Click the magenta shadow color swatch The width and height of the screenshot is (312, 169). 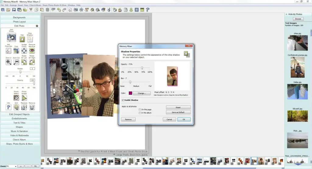pos(130,93)
